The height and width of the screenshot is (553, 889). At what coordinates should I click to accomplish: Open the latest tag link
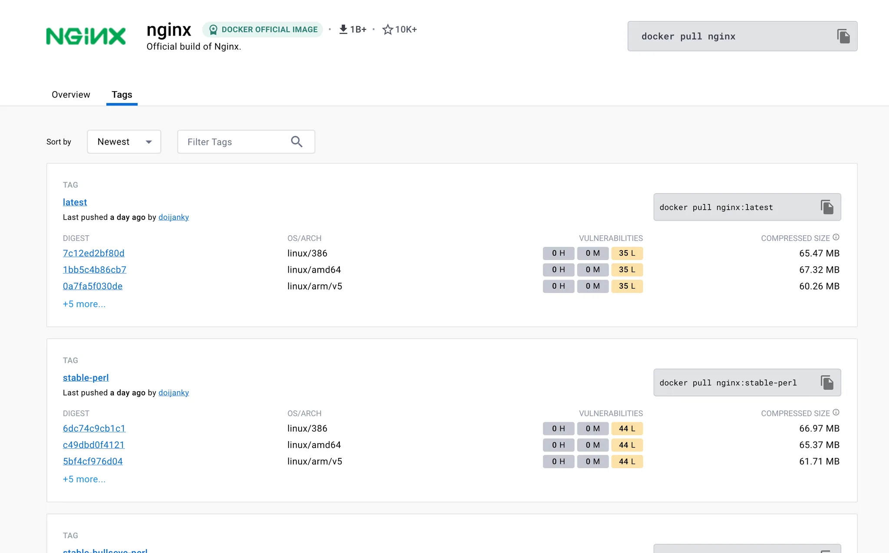75,202
